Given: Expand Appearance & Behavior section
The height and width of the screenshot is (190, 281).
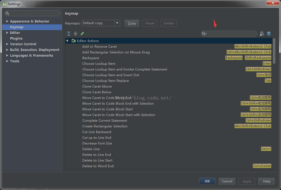Looking at the screenshot, I should tap(7, 21).
